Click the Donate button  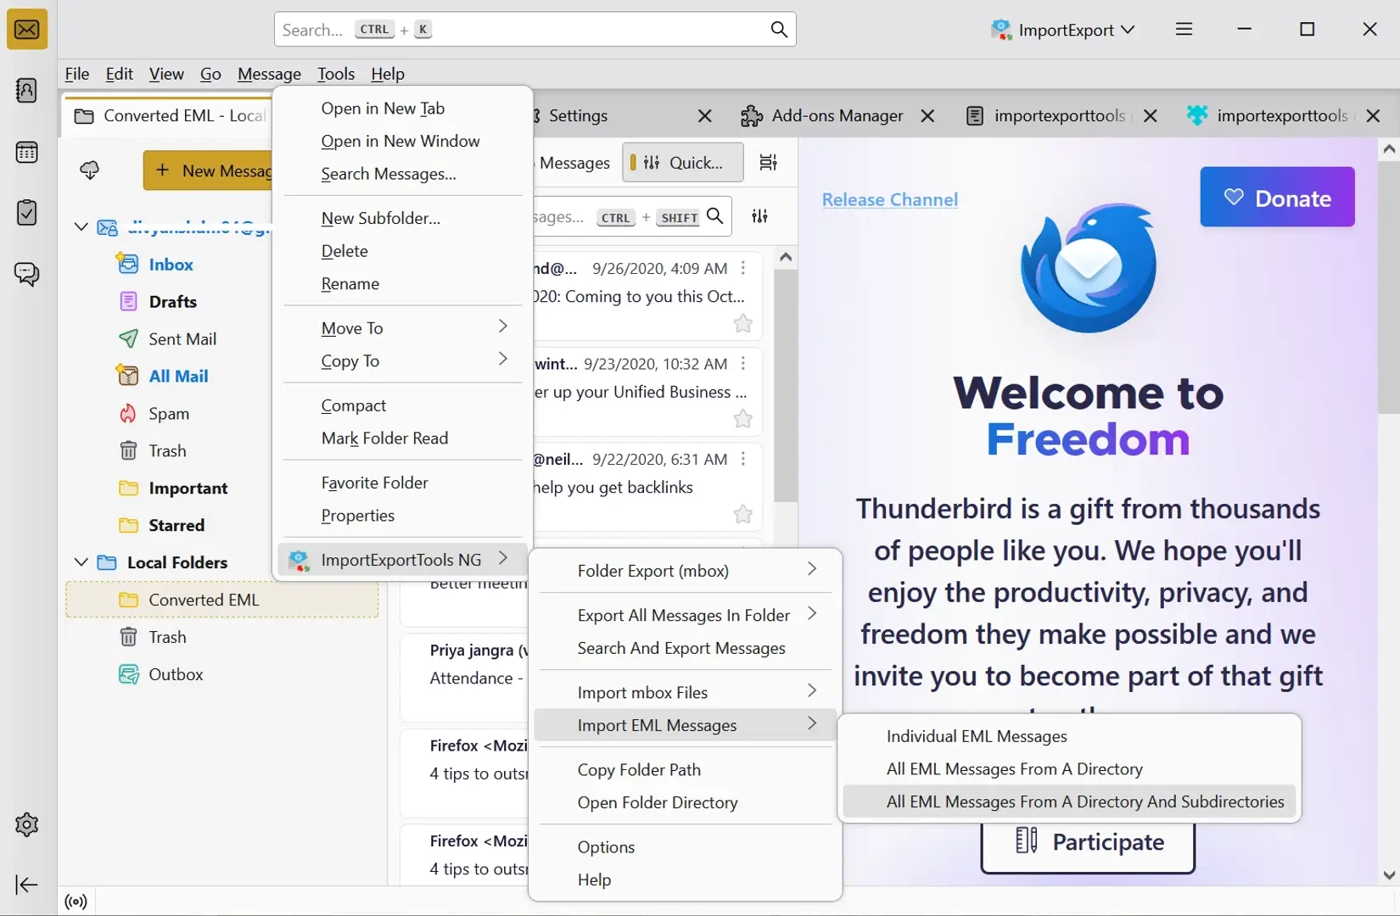coord(1276,198)
